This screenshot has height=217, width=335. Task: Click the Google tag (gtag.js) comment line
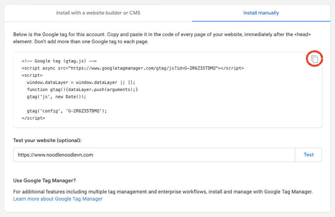59,61
